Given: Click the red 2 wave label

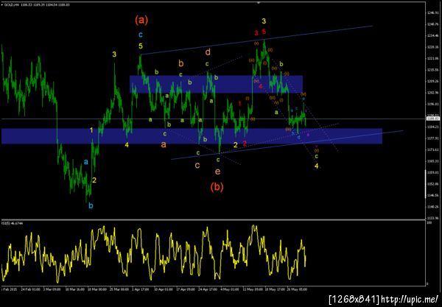Looking at the screenshot, I should 245,144.
